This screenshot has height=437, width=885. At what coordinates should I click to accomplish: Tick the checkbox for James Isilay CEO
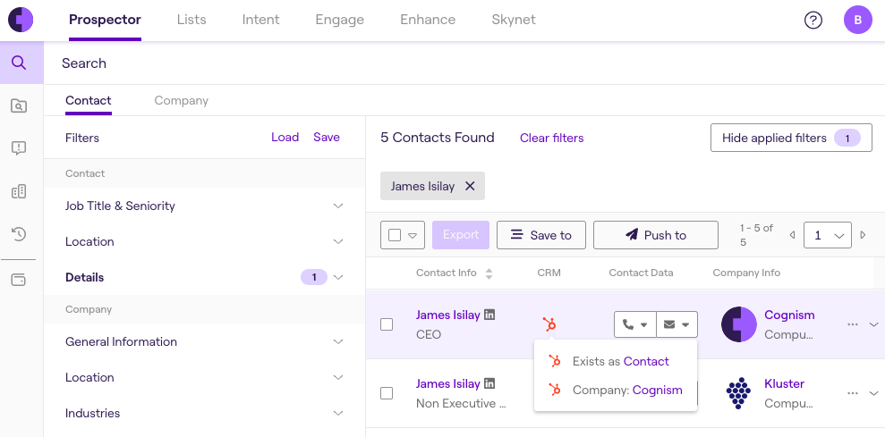pyautogui.click(x=387, y=324)
